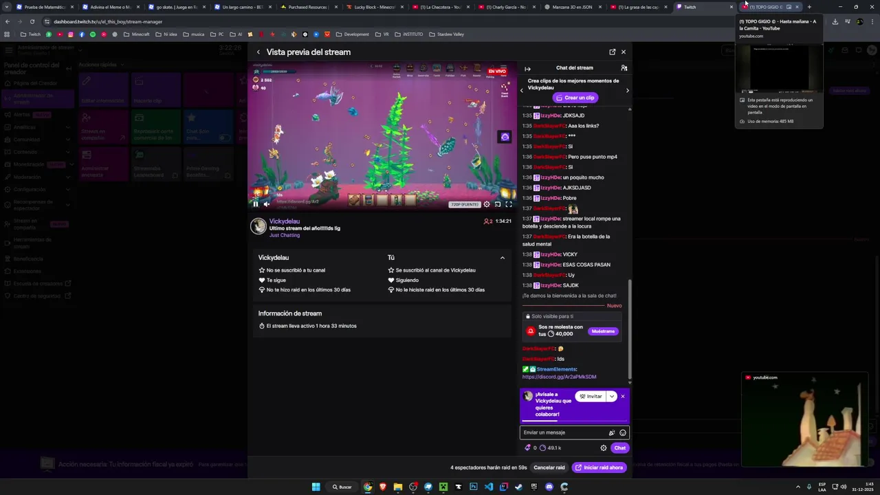Pause the stream preview video

(256, 204)
